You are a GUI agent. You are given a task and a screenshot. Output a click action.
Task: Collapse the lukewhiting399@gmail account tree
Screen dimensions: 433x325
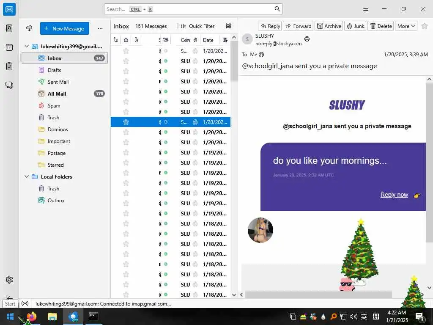click(x=27, y=46)
